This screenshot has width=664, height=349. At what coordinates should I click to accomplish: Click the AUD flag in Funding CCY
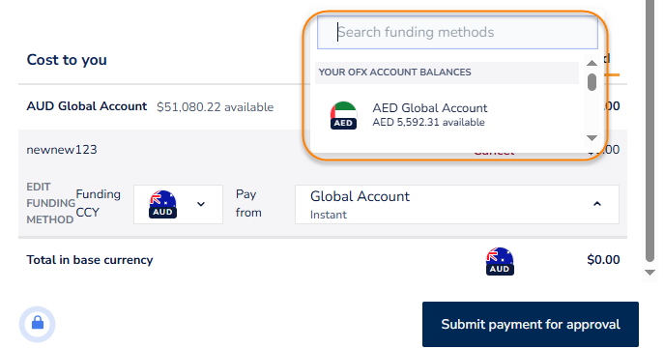[162, 204]
